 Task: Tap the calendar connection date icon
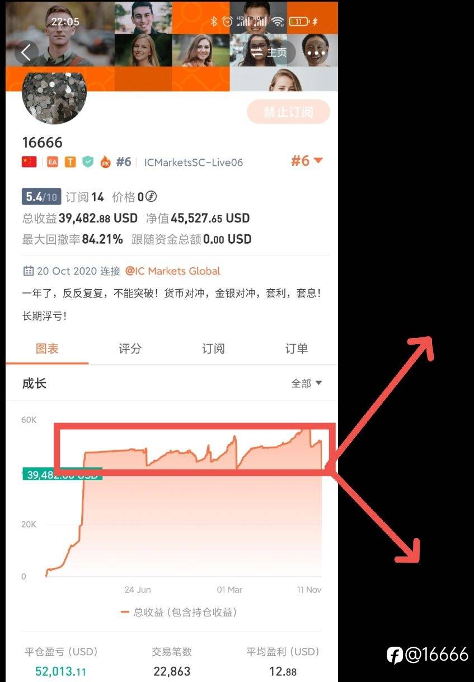click(x=28, y=271)
